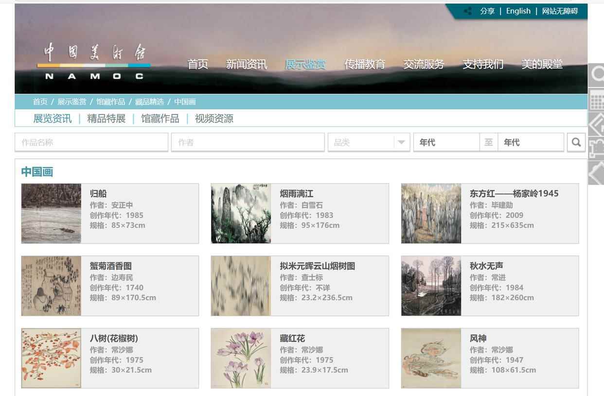Open the 归船 painting thumbnail
Screen dimensions: 604x396
51,213
